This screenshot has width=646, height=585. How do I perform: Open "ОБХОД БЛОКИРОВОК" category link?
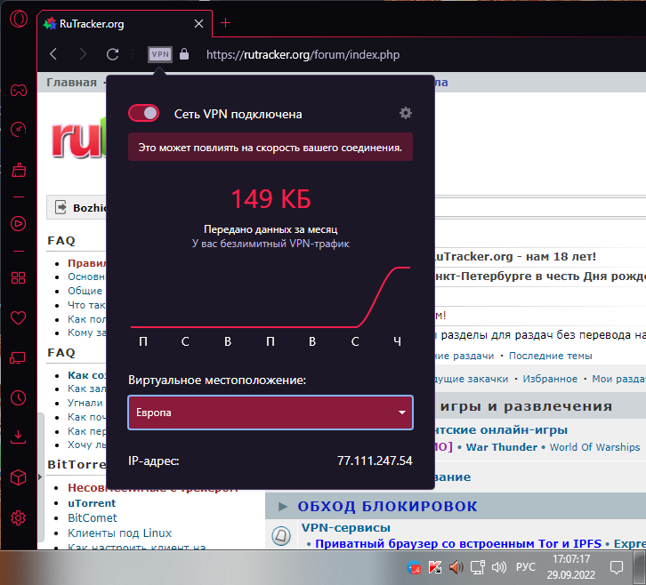coord(387,507)
